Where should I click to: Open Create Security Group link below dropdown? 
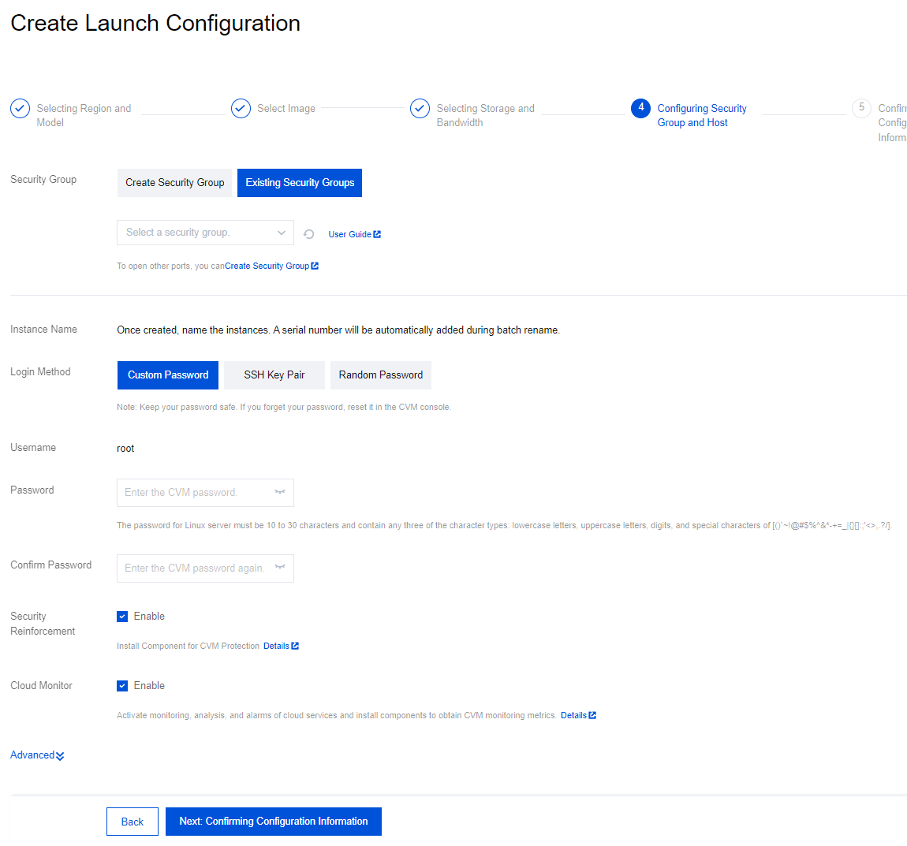point(271,266)
